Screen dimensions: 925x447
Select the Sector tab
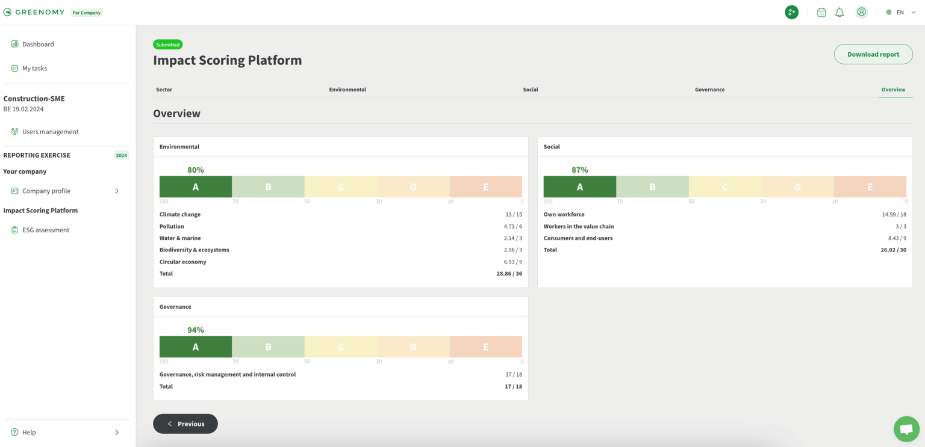(164, 90)
